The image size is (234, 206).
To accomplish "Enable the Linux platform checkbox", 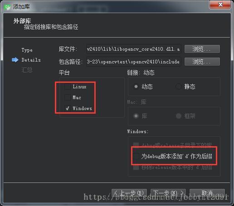I will coord(68,86).
